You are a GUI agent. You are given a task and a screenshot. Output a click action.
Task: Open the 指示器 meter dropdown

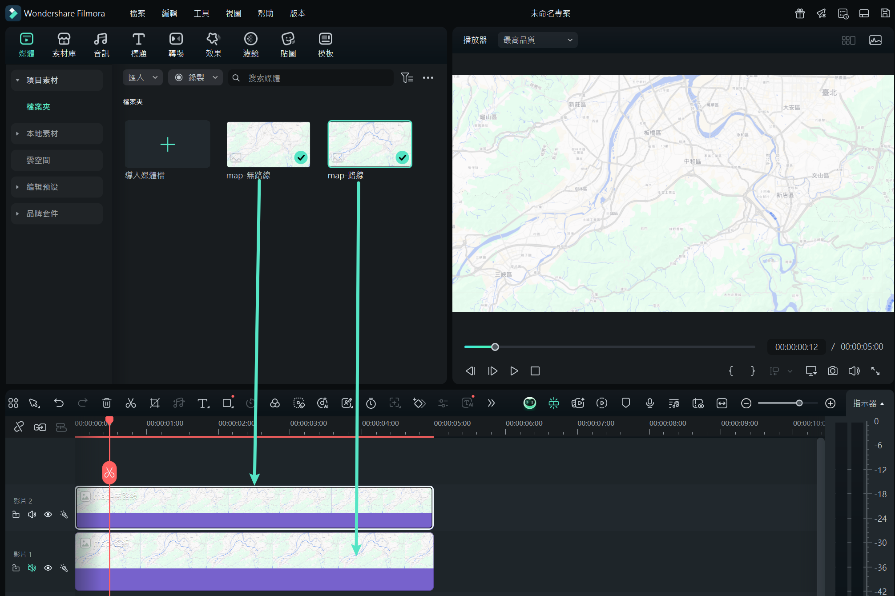868,403
